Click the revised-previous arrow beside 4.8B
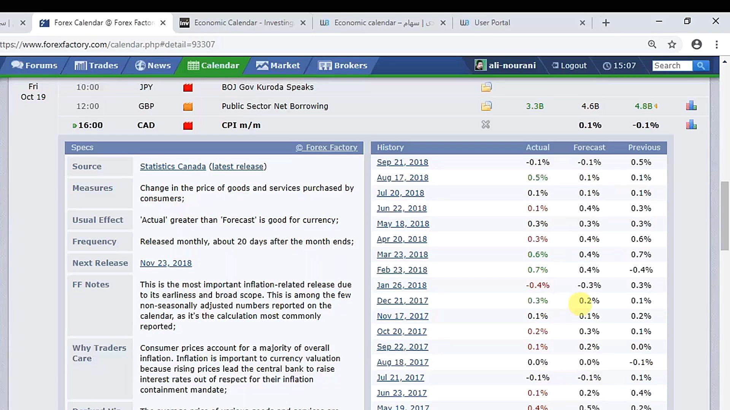Screen dimensions: 730x410 (x=656, y=106)
